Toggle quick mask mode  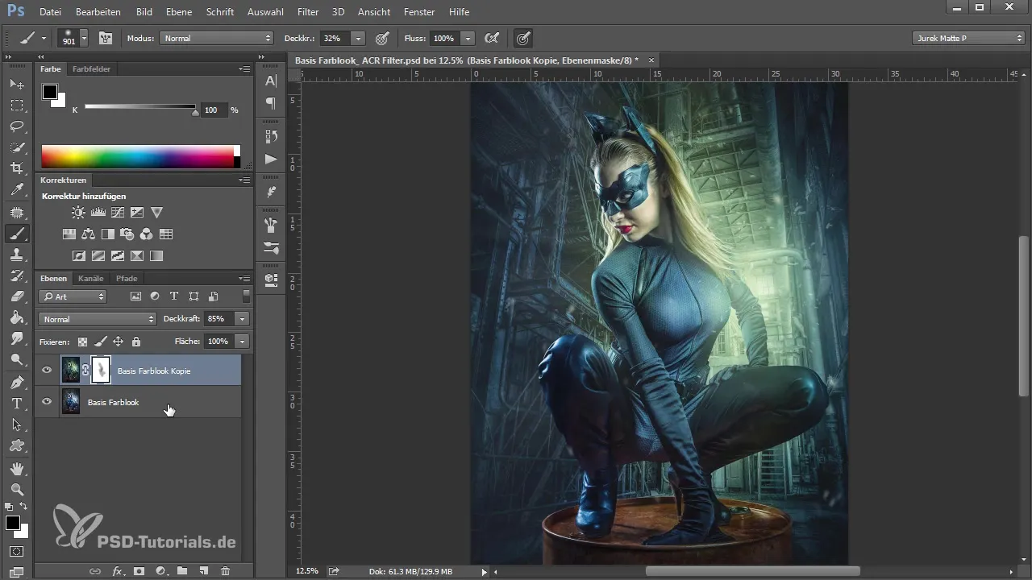[x=17, y=552]
